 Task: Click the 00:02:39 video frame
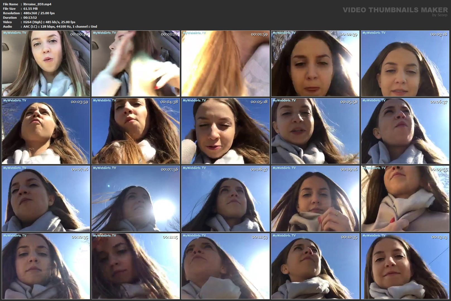(315, 64)
